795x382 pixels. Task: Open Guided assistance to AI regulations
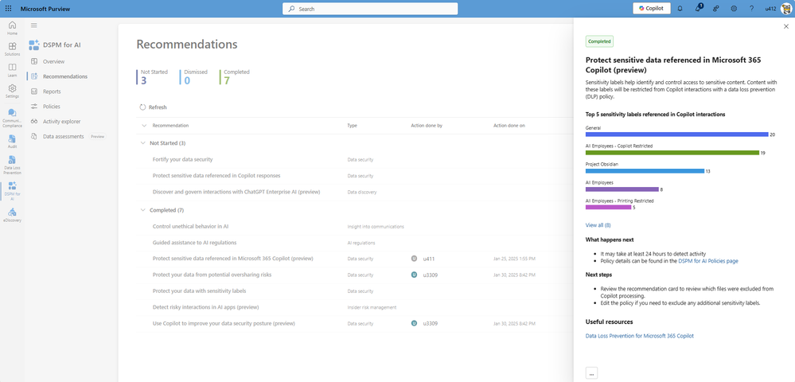195,243
